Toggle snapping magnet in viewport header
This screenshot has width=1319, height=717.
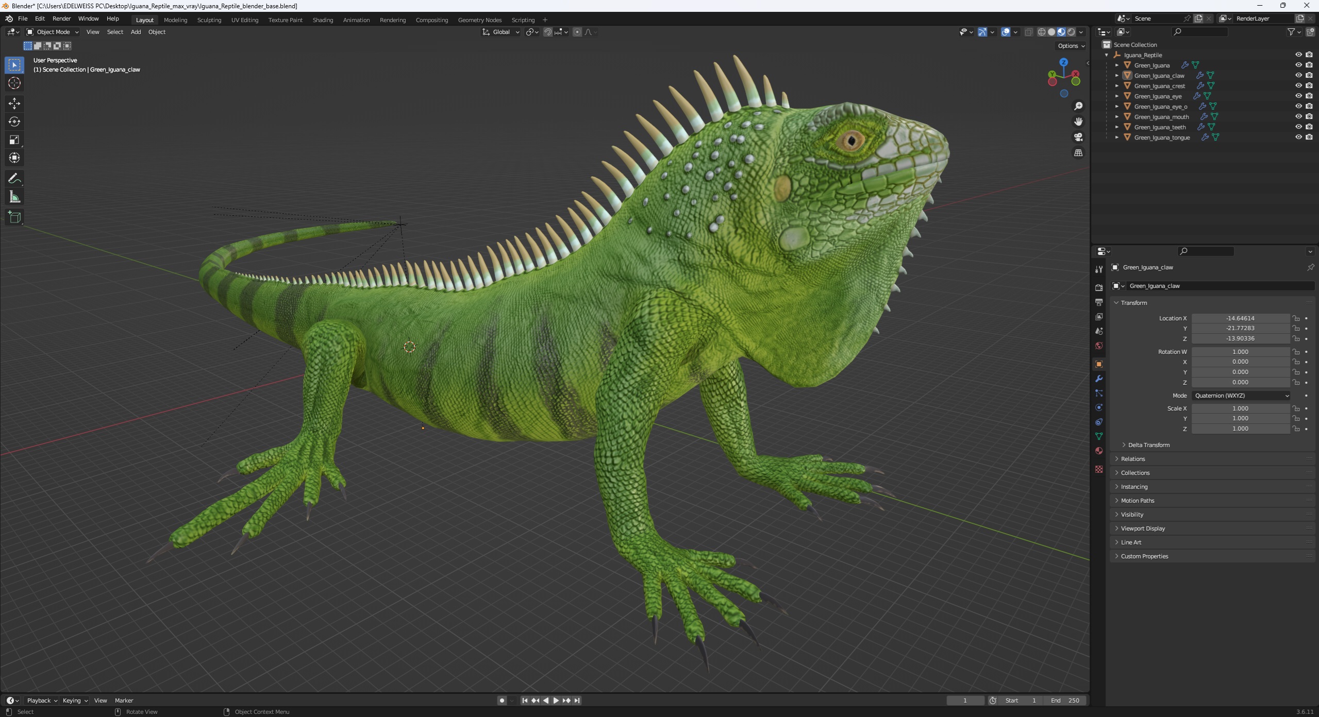(x=548, y=32)
